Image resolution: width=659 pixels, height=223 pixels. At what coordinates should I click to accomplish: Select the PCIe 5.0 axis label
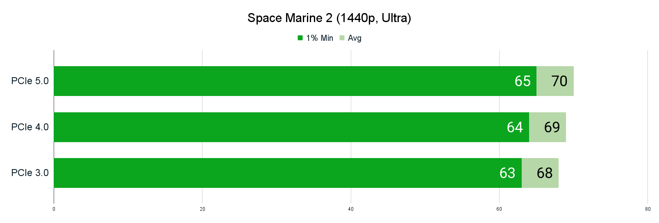tap(30, 81)
